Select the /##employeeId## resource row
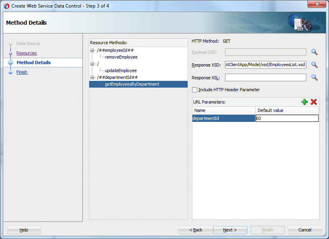The image size is (329, 239). [115, 50]
